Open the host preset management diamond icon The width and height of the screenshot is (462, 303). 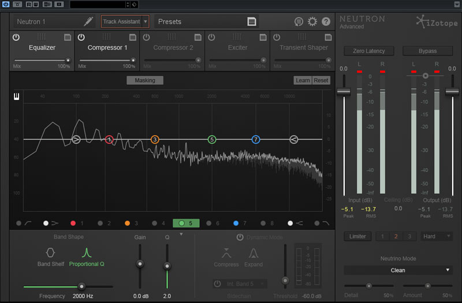(135, 4)
